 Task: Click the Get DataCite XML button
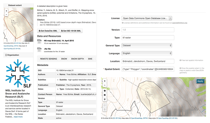48,31
